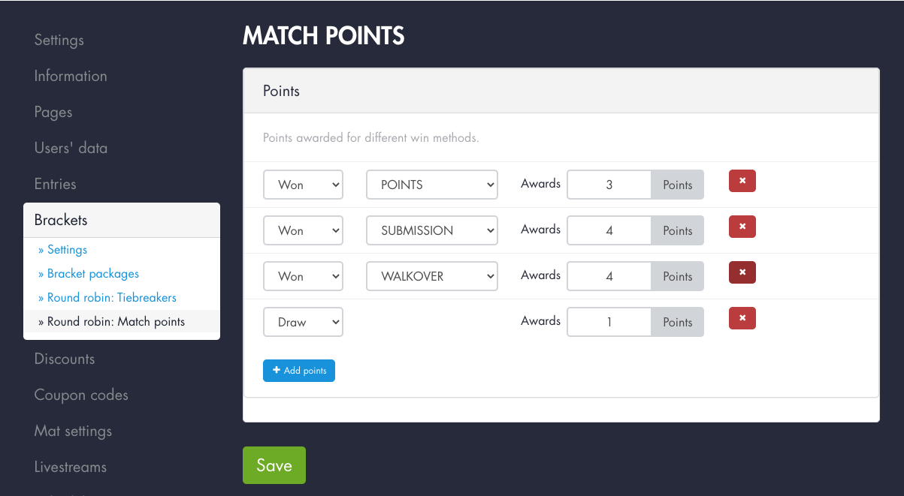Open Brackets Settings link

click(67, 249)
